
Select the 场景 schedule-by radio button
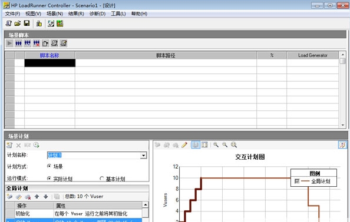(x=49, y=166)
